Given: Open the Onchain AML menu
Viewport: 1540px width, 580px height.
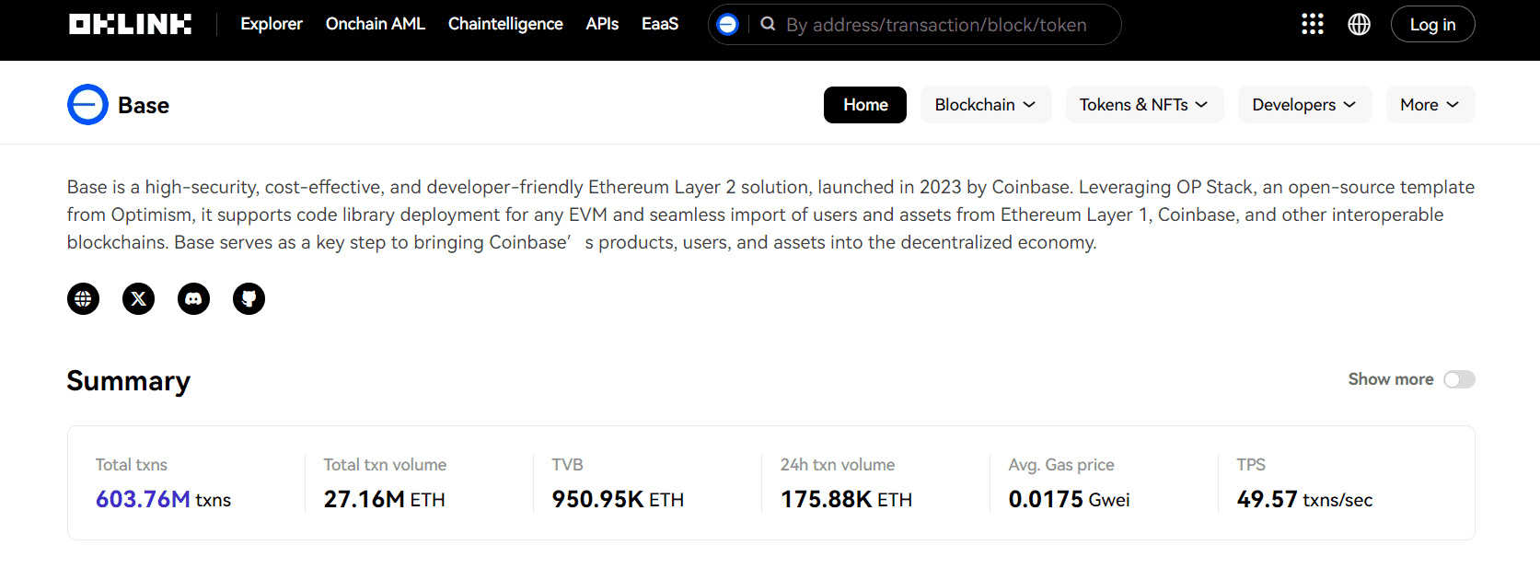Looking at the screenshot, I should pos(376,24).
